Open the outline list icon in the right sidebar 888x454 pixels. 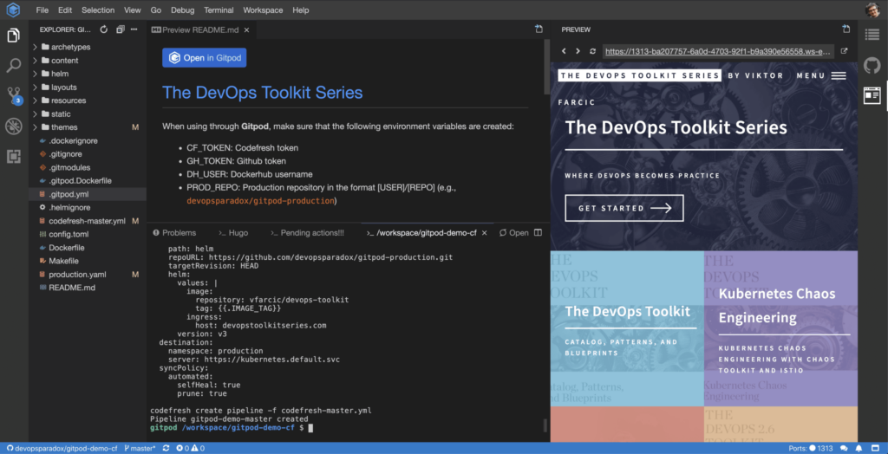tap(872, 35)
